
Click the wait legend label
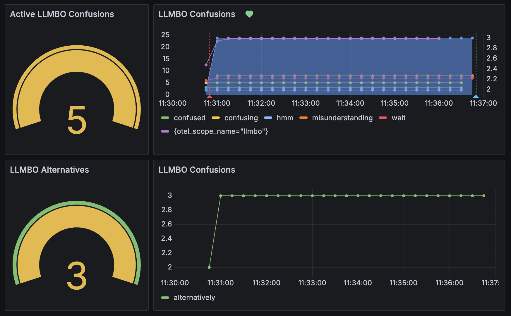coord(398,118)
